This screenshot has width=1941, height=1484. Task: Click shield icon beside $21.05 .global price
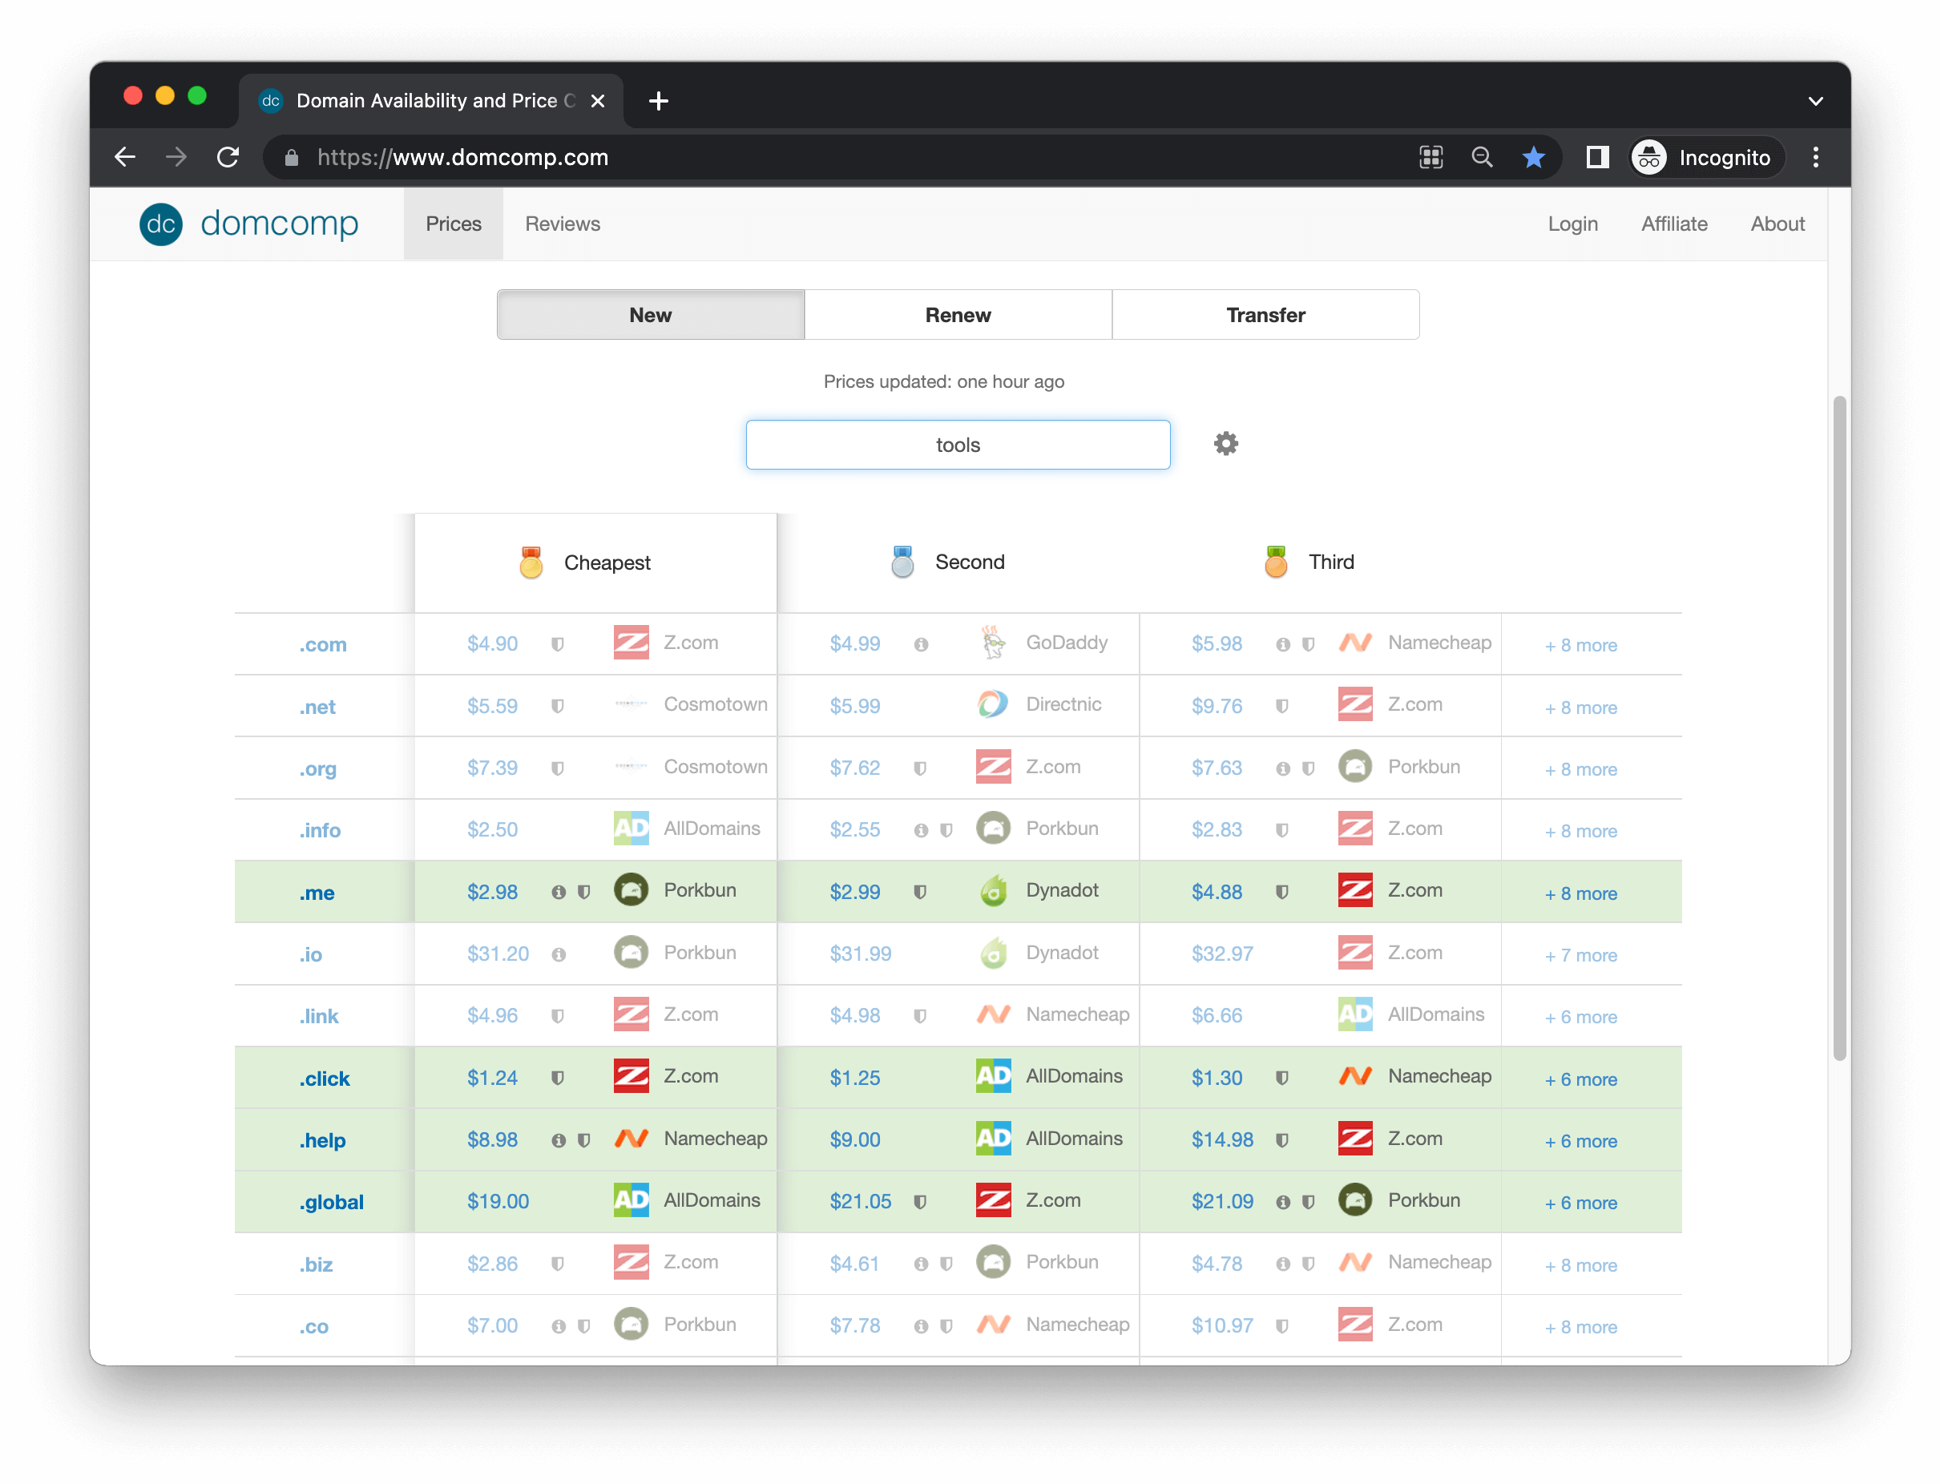920,1202
